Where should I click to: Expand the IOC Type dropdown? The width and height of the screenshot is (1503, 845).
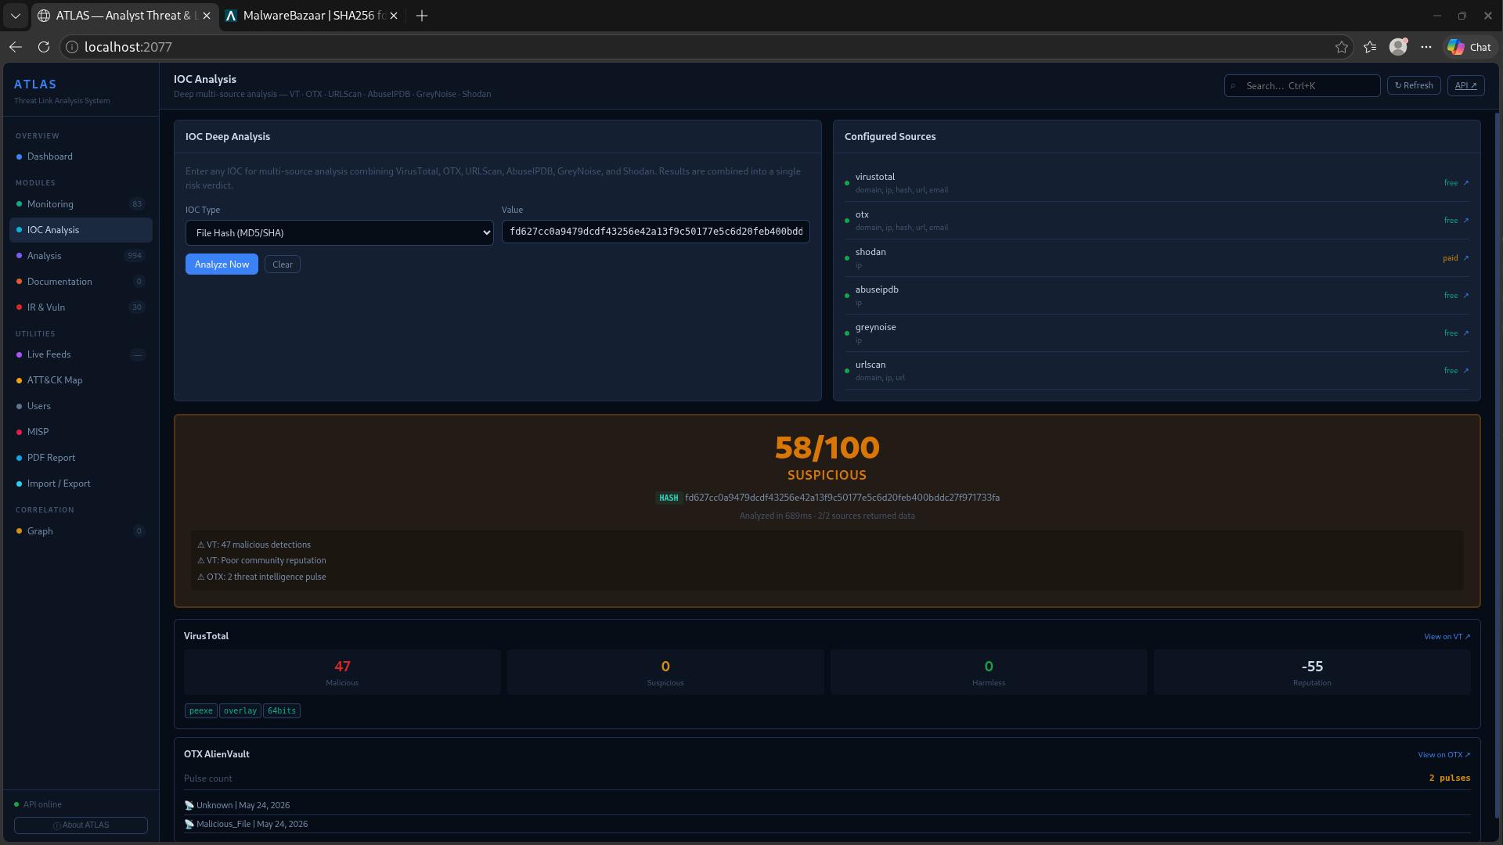pos(339,232)
